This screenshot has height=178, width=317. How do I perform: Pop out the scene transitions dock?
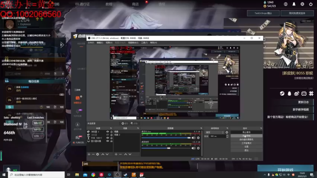tap(227, 128)
